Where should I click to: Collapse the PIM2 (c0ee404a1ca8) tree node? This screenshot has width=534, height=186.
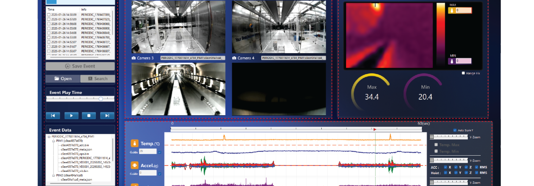point(53,175)
